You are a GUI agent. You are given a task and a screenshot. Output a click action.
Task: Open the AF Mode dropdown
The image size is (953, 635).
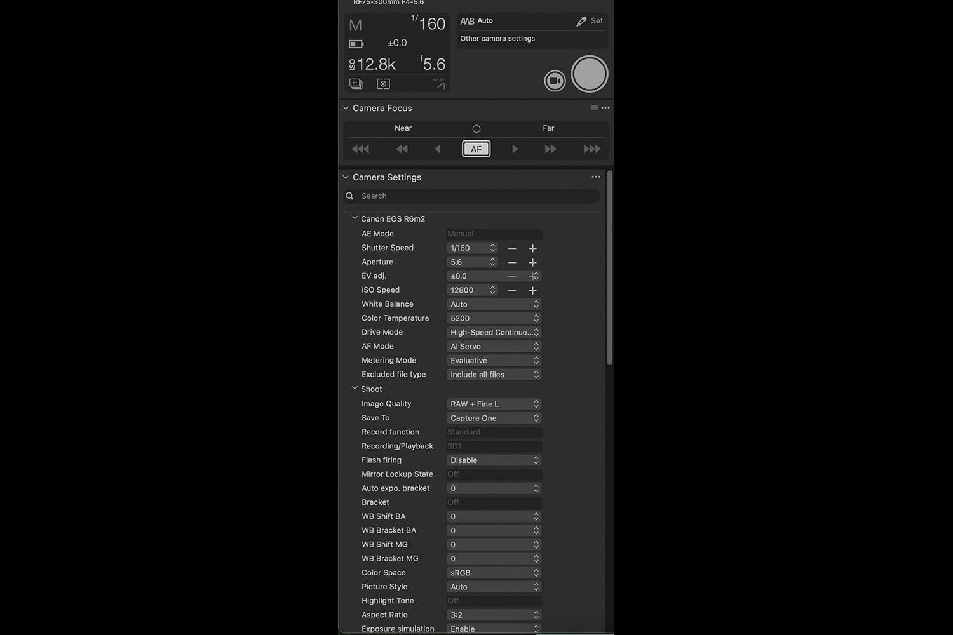point(494,346)
